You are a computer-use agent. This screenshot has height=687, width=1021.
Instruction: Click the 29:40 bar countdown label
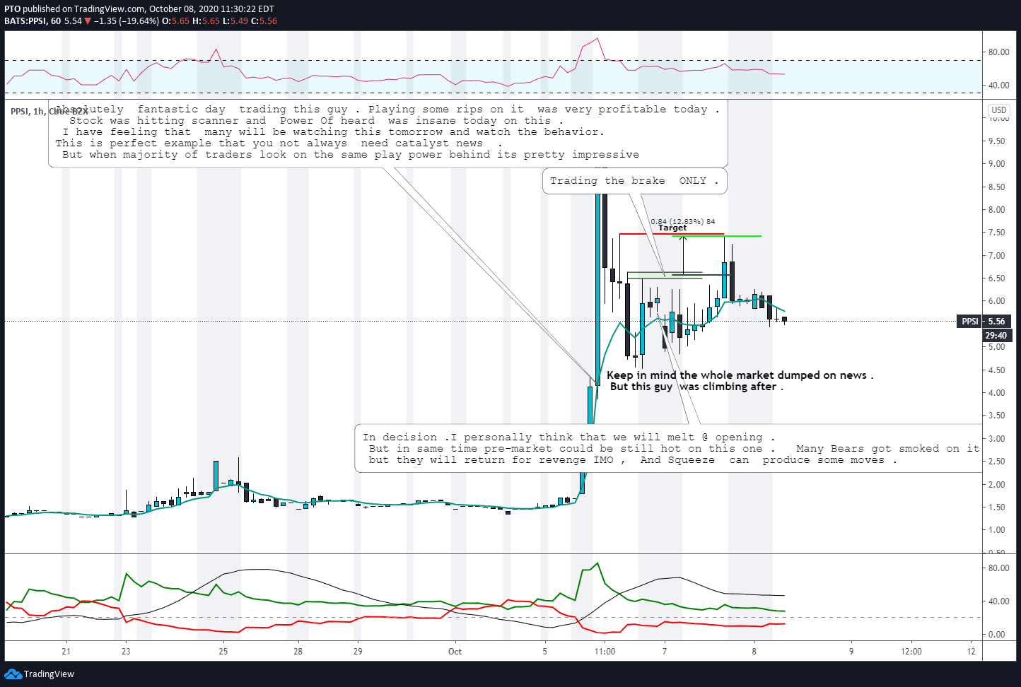click(996, 336)
